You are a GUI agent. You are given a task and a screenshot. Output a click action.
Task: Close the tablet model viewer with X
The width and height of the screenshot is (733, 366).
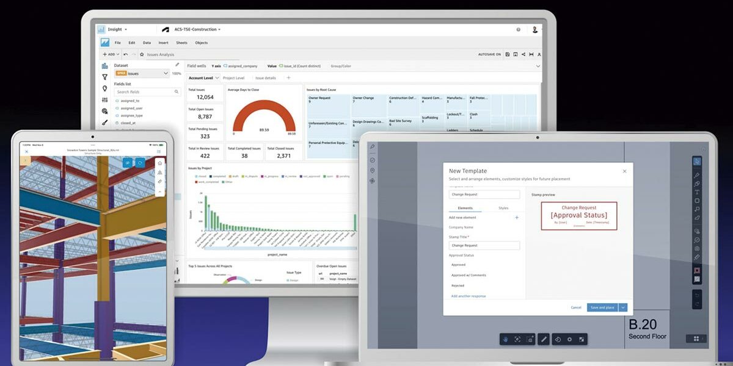(26, 151)
